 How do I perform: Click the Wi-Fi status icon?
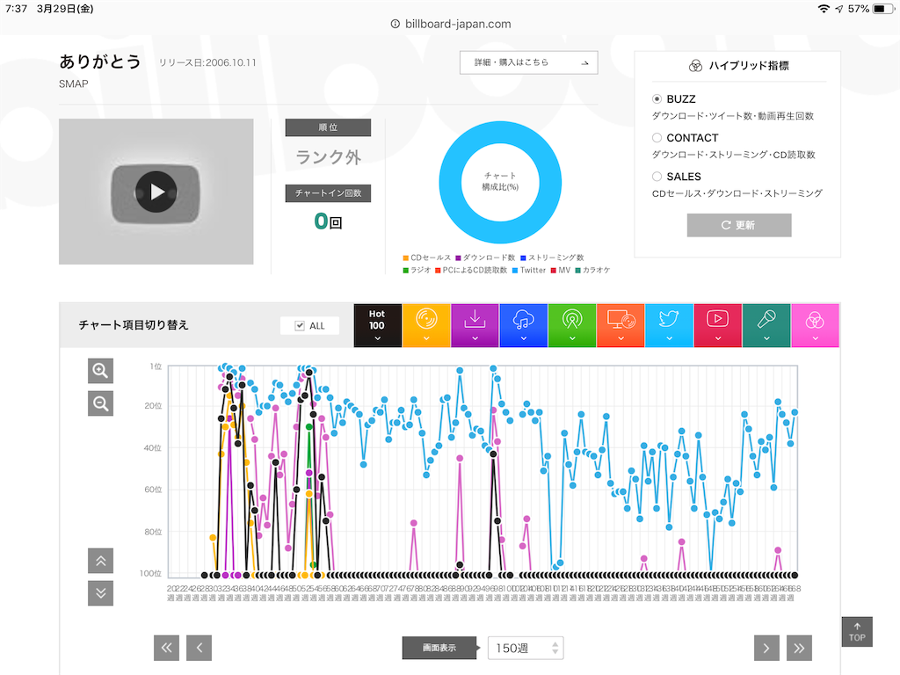point(824,9)
